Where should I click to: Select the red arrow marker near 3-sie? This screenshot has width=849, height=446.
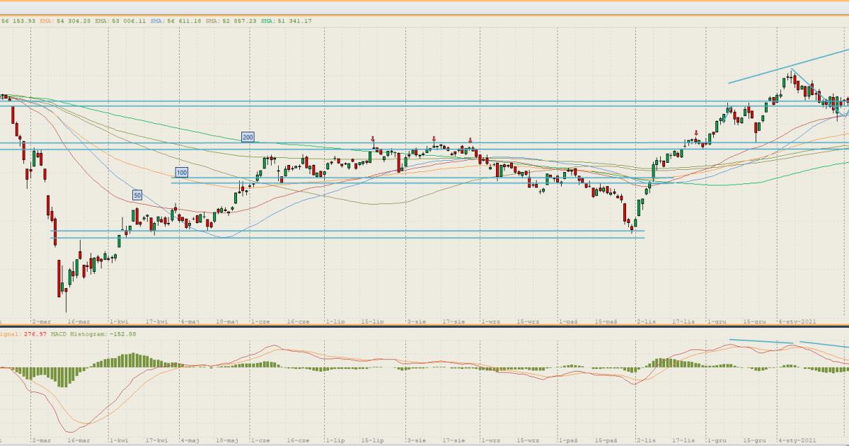433,140
